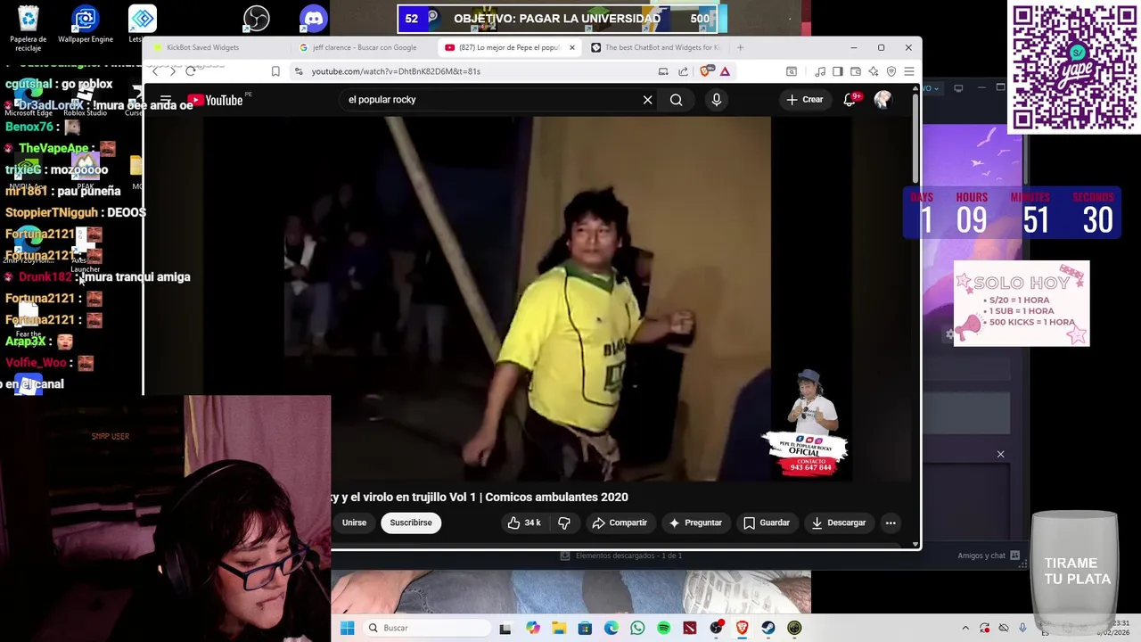1141x642 pixels.
Task: Open Brave browser taskbar icon
Action: point(742,628)
